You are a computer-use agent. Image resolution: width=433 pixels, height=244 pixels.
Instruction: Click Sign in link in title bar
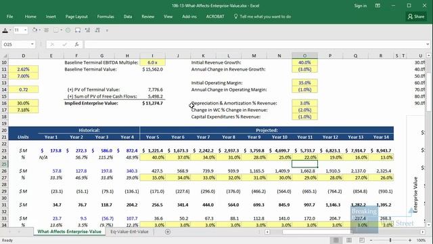pos(361,5)
